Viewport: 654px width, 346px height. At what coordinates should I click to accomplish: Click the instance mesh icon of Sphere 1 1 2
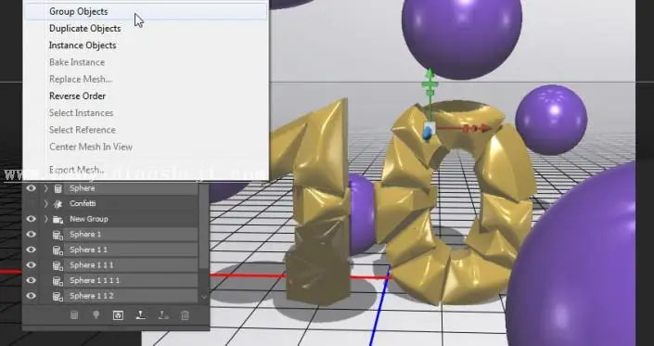point(58,297)
